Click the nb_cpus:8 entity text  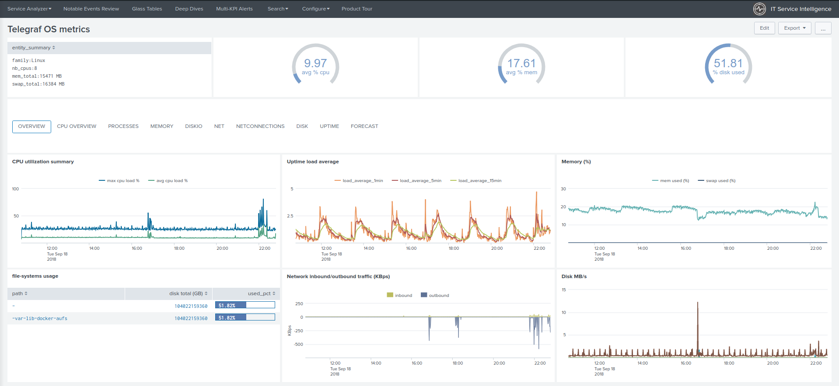24,69
